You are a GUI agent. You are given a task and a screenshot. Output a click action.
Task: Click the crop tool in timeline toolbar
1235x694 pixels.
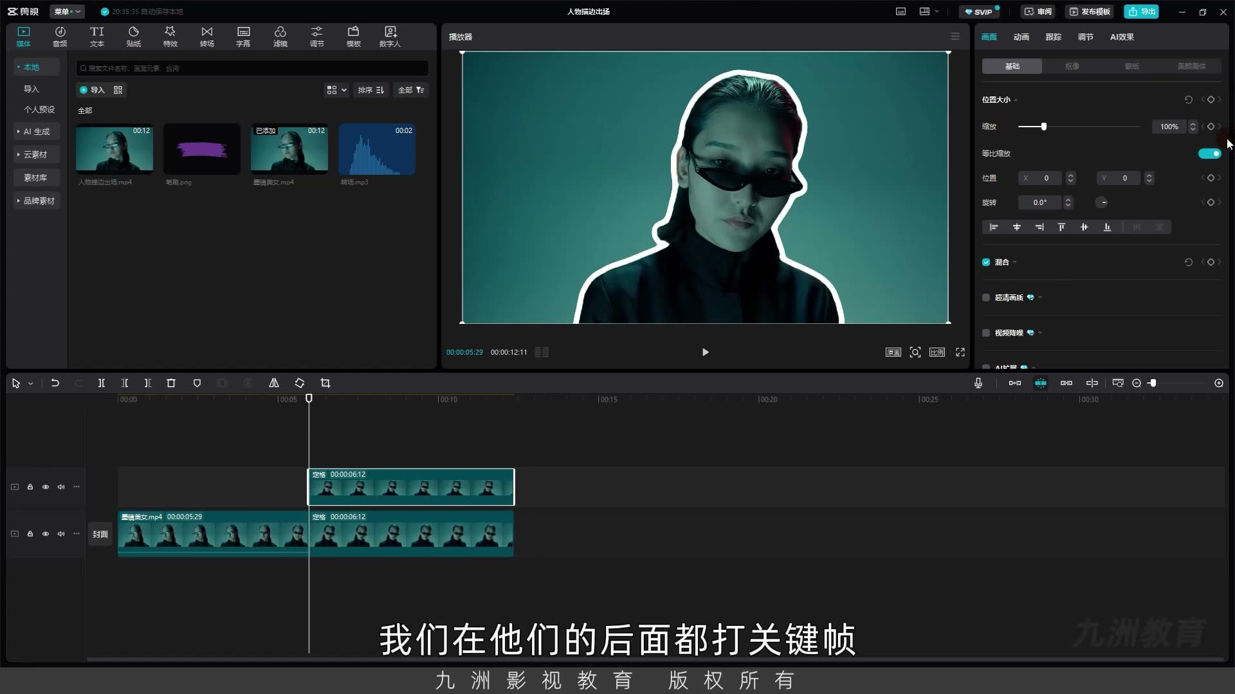(325, 383)
